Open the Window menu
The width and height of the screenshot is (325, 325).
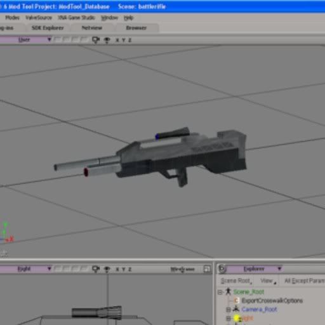tap(109, 18)
